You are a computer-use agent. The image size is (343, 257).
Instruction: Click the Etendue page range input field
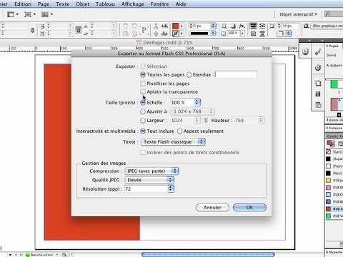[236, 75]
